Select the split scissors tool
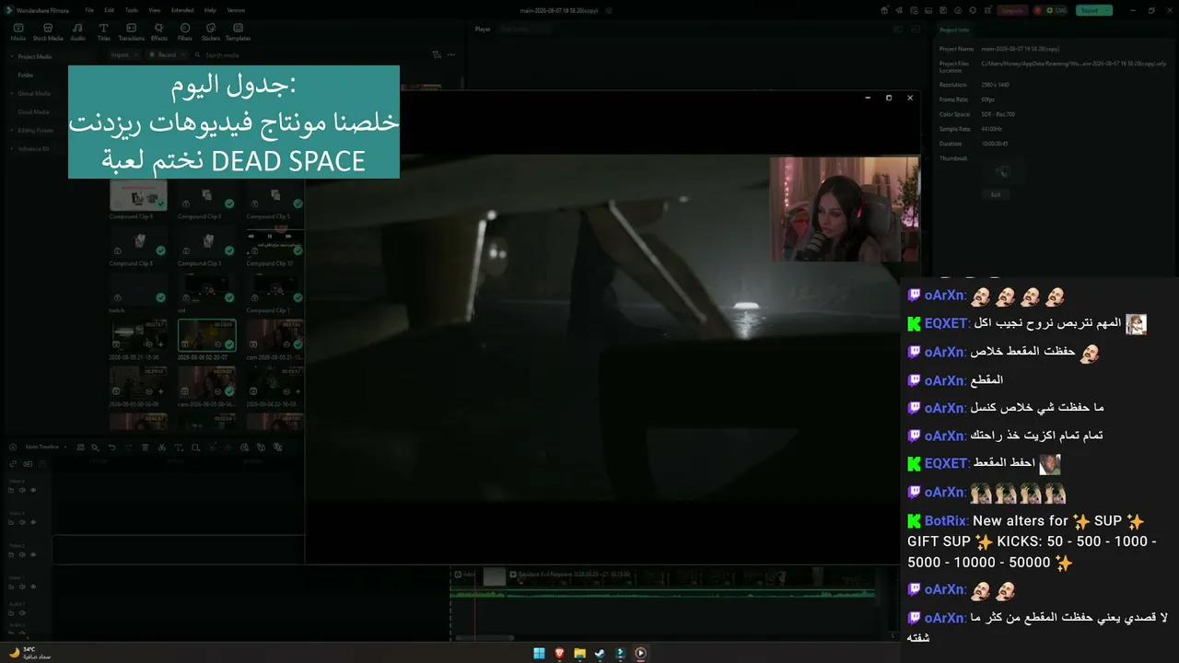This screenshot has width=1179, height=663. (x=161, y=448)
